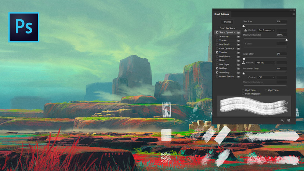The height and width of the screenshot is (171, 304).
Task: Select the Brush Settings panel tab
Action: click(x=222, y=14)
